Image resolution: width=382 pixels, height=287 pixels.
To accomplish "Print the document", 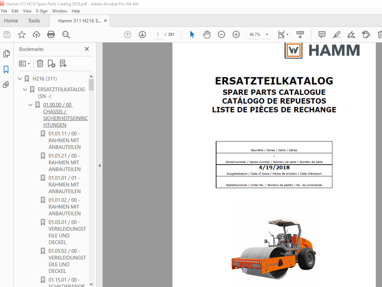I will [x=51, y=35].
